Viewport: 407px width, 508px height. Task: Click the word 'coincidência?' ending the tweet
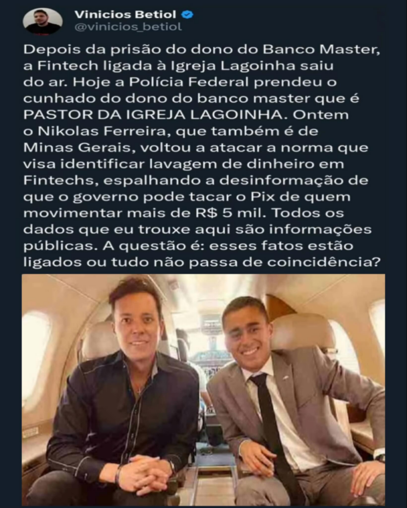click(x=323, y=262)
